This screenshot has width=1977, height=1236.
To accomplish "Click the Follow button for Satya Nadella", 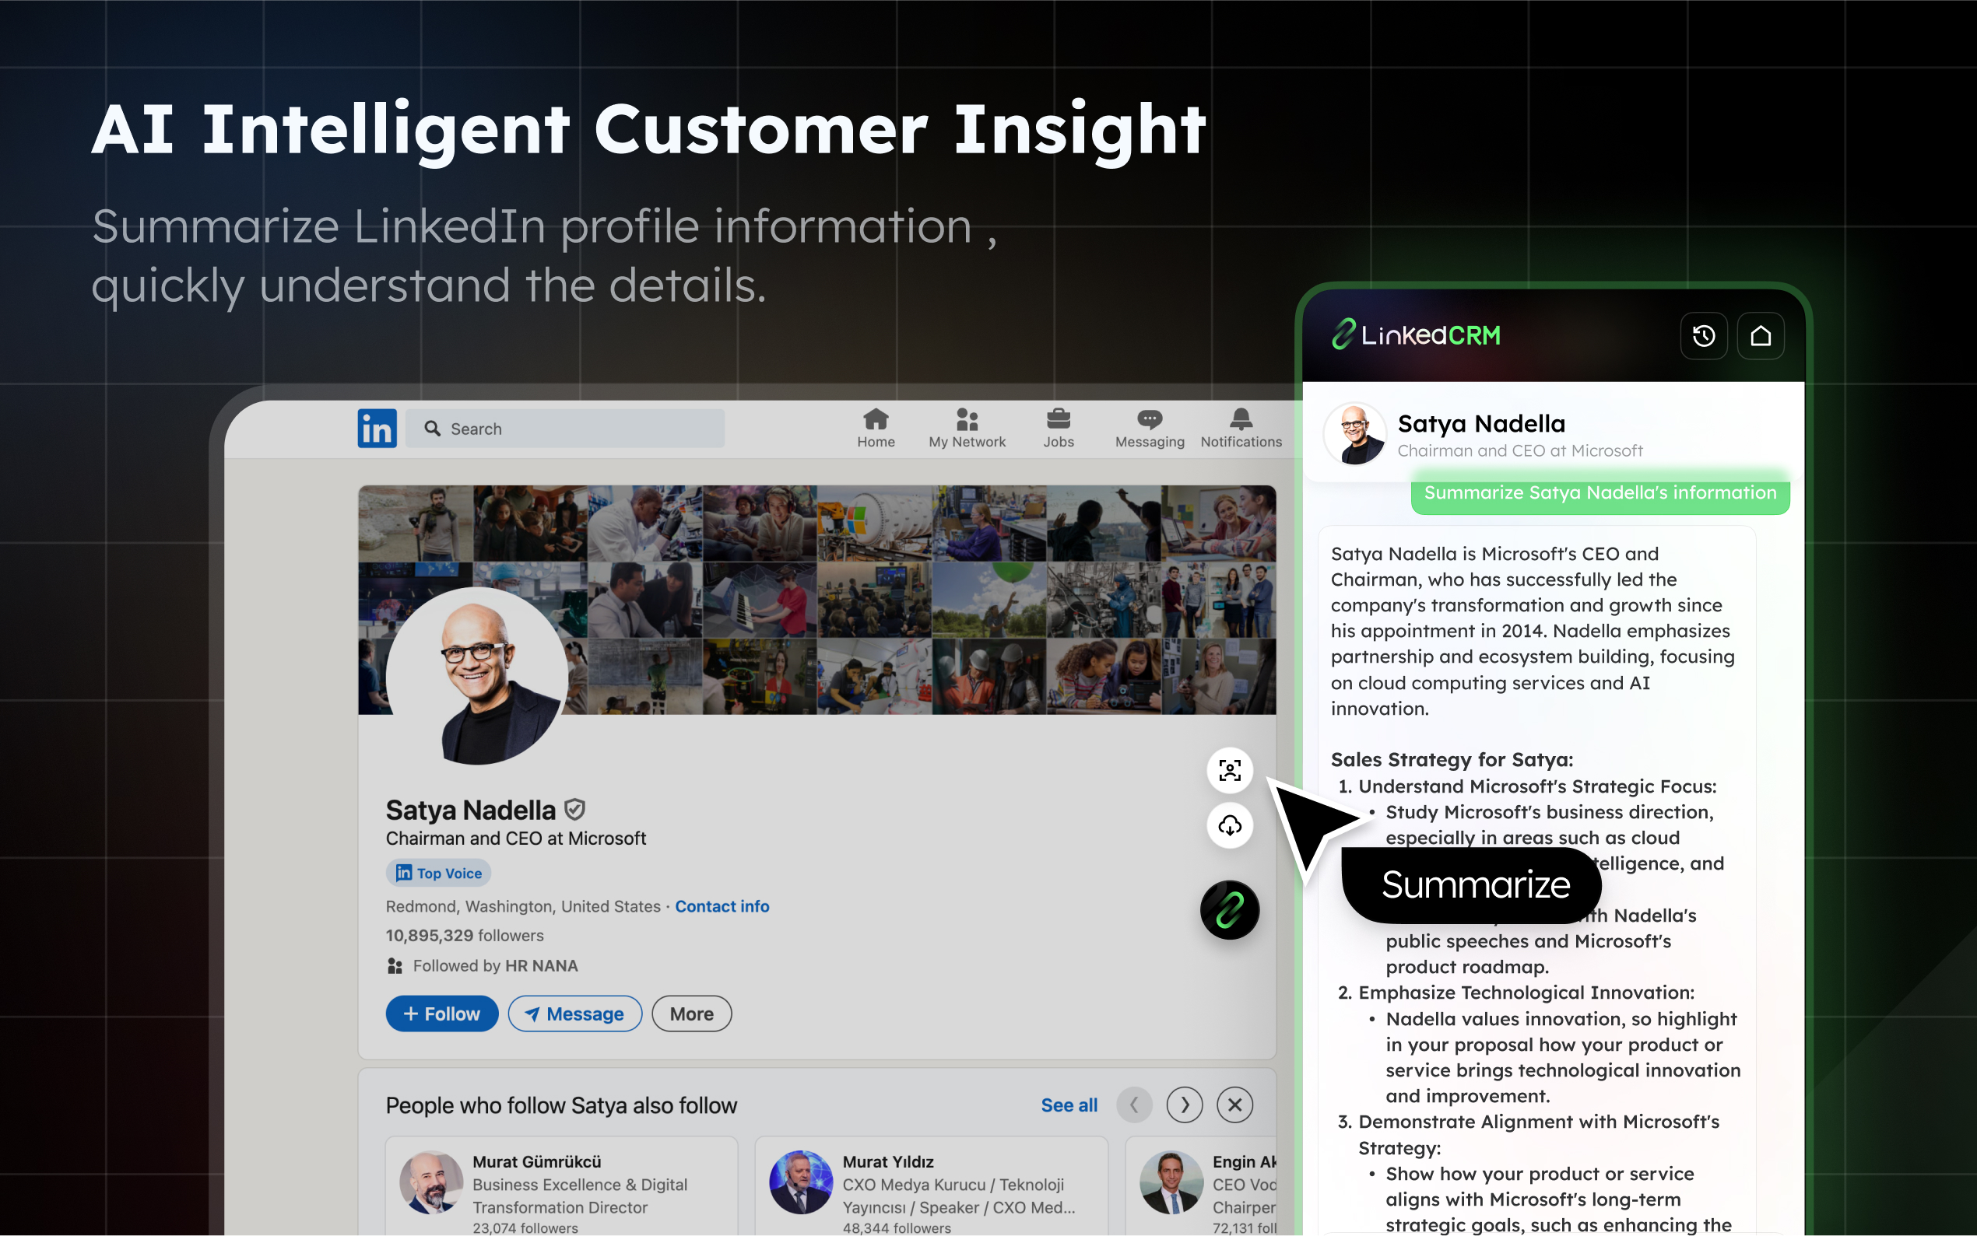I will [441, 1014].
